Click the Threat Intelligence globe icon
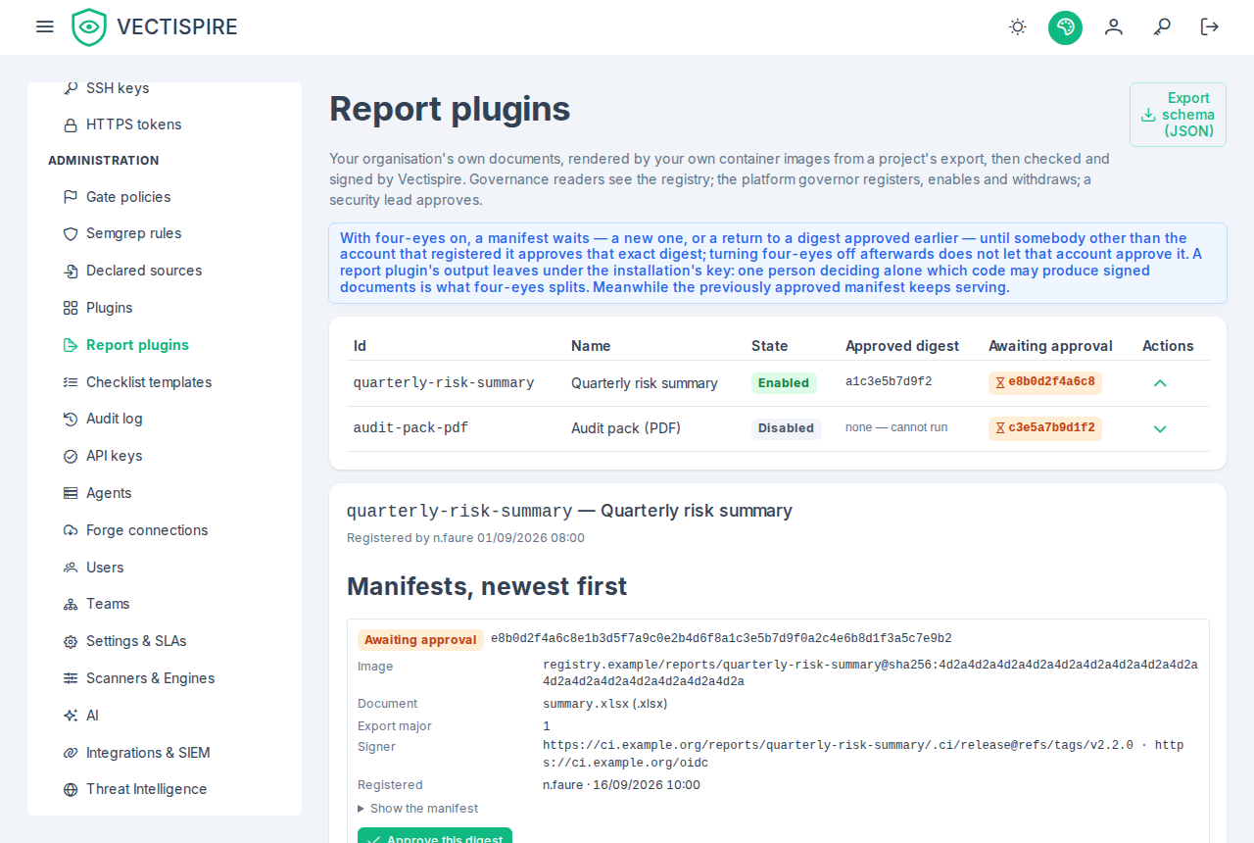The height and width of the screenshot is (843, 1254). coord(71,789)
